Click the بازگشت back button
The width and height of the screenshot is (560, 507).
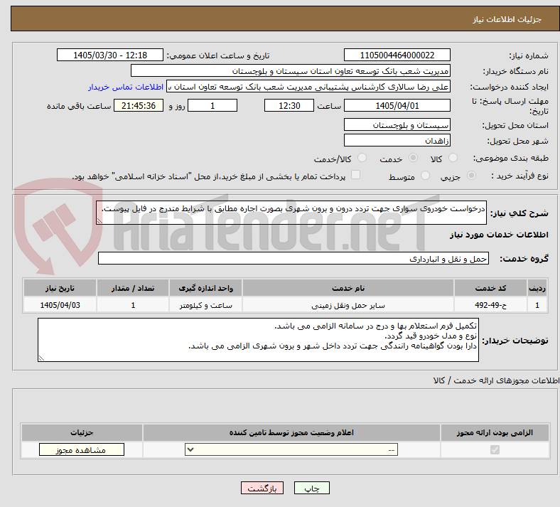pos(262,488)
